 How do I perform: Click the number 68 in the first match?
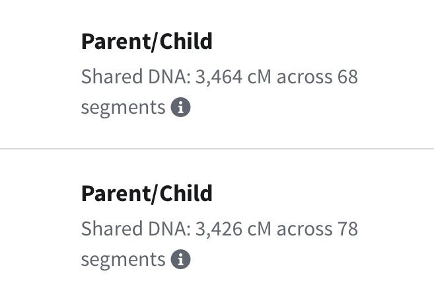pyautogui.click(x=347, y=77)
